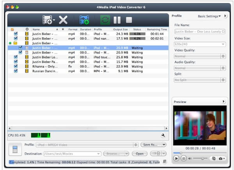Click the disc column header icon
This screenshot has height=170, width=234.
tap(27, 29)
